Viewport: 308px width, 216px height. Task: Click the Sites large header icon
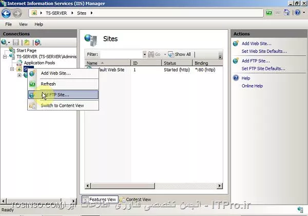click(x=91, y=40)
